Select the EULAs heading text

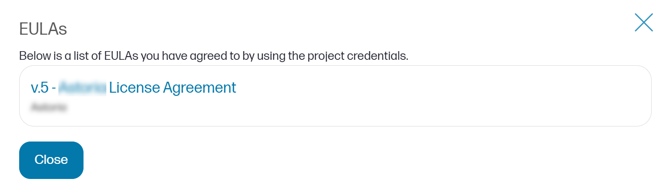point(43,29)
